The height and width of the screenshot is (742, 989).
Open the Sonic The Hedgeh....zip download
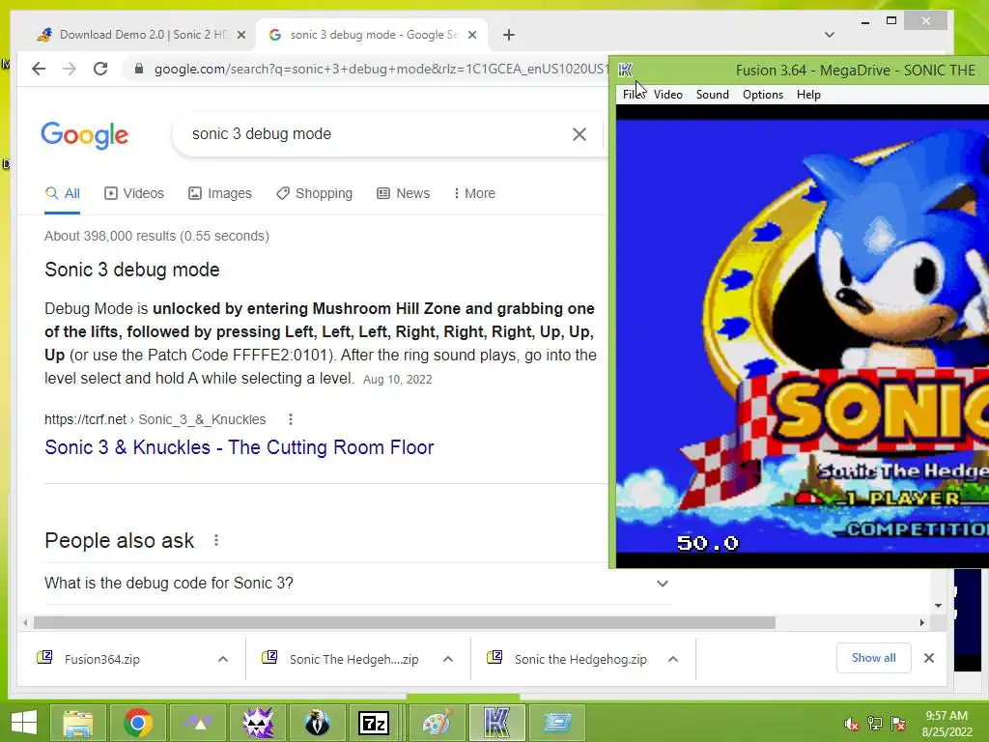(x=353, y=659)
